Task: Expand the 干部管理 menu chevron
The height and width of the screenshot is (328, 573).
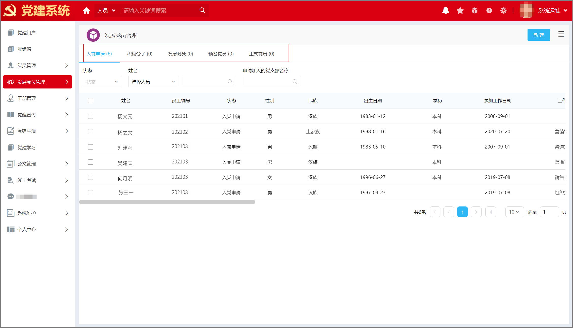Action: pos(67,98)
